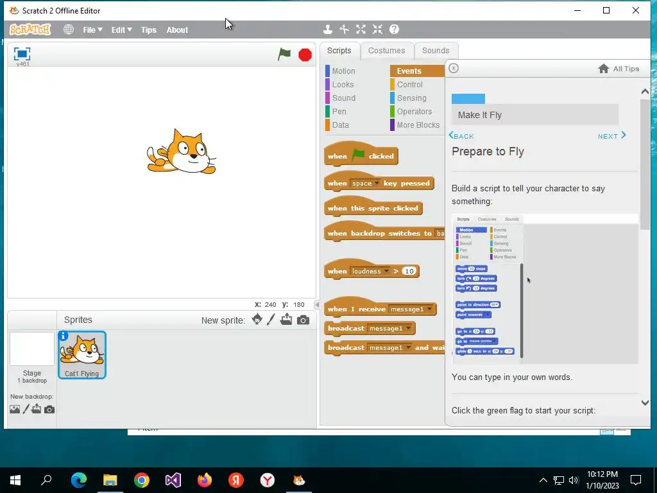Go BACK in the tips panel
This screenshot has height=493, width=657.
coord(461,136)
